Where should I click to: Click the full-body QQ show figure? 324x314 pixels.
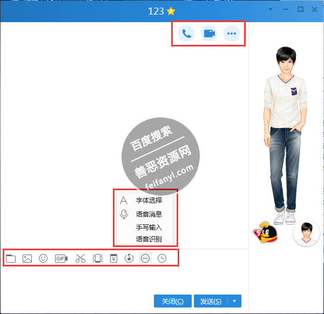285,136
